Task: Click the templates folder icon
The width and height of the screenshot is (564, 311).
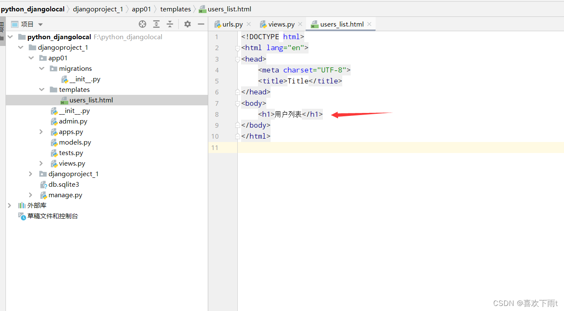Action: (54, 90)
